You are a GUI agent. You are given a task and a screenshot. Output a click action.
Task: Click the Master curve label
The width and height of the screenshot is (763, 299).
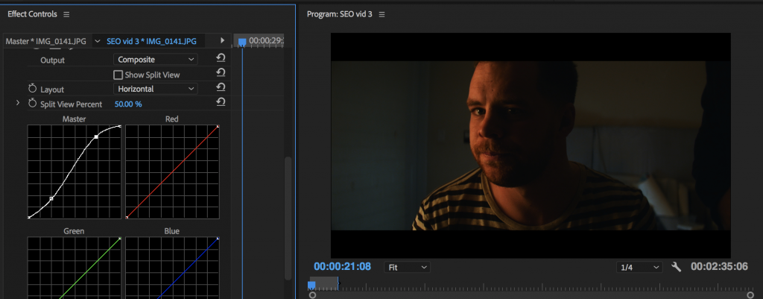coord(74,119)
